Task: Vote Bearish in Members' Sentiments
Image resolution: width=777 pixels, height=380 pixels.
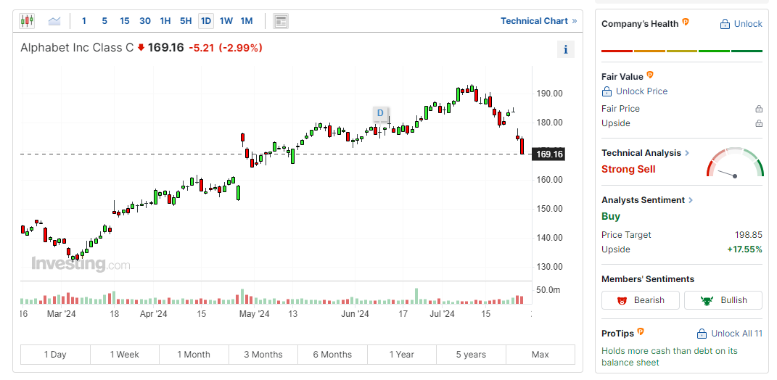Action: pos(641,300)
